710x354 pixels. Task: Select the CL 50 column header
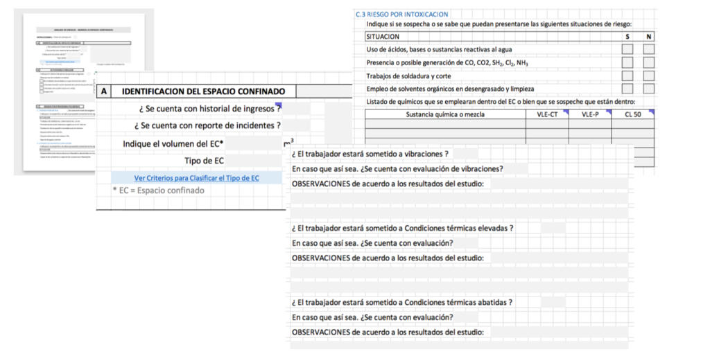633,114
